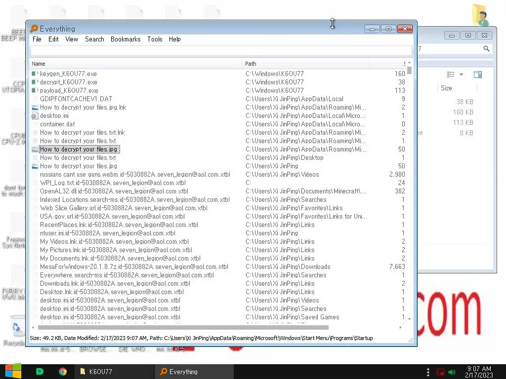Select GDIPFONTCACHEV1.DAT in results
This screenshot has height=379, width=506.
pyautogui.click(x=76, y=99)
